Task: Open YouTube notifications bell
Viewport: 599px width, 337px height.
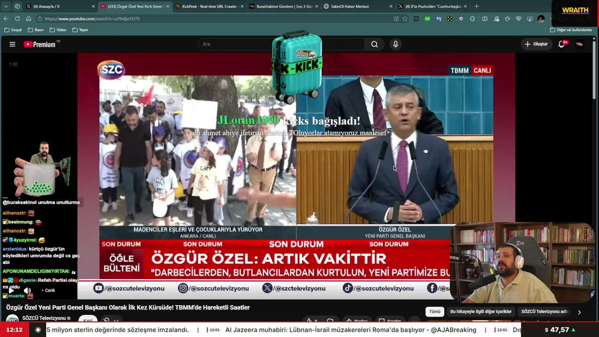Action: click(562, 44)
